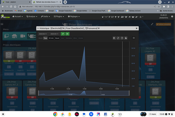
Task: Click the motion walker summary icon
Action: [x=106, y=17]
